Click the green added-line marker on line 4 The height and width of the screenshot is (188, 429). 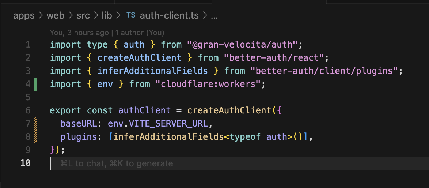pyautogui.click(x=35, y=84)
